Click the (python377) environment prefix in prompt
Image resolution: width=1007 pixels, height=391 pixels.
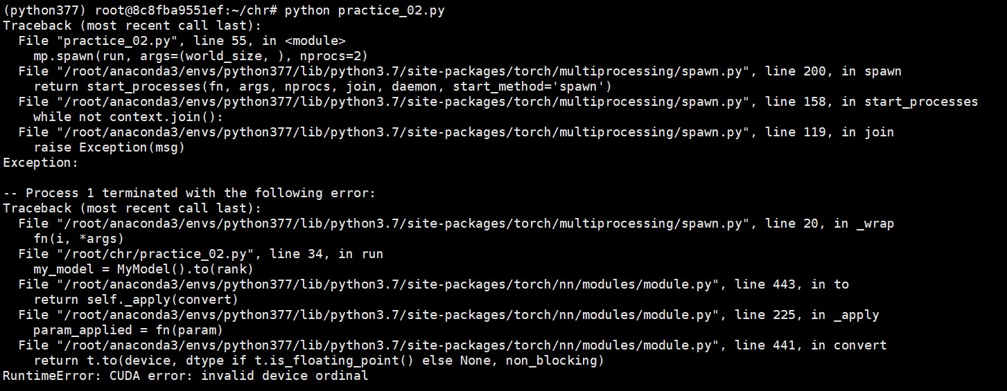pos(37,10)
